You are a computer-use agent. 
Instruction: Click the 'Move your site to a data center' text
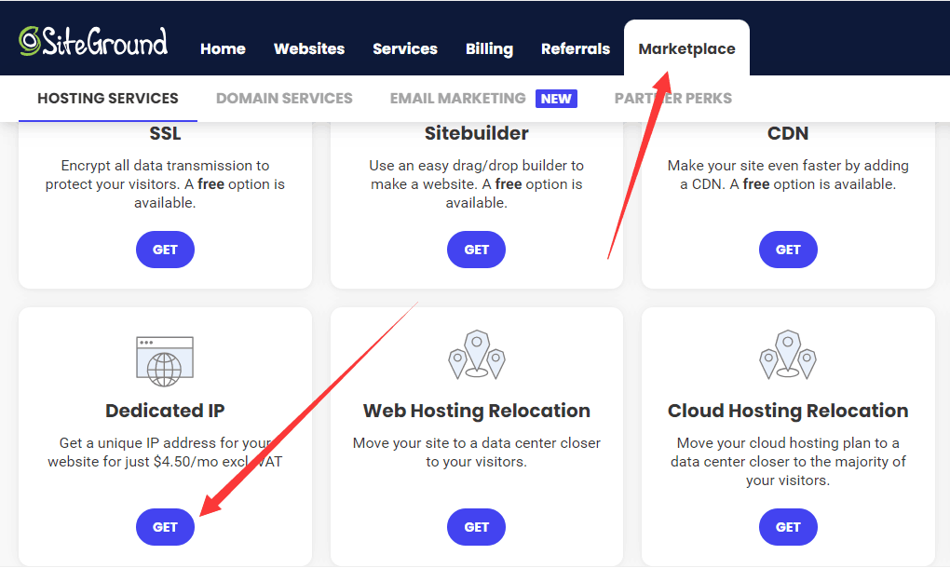click(x=477, y=453)
